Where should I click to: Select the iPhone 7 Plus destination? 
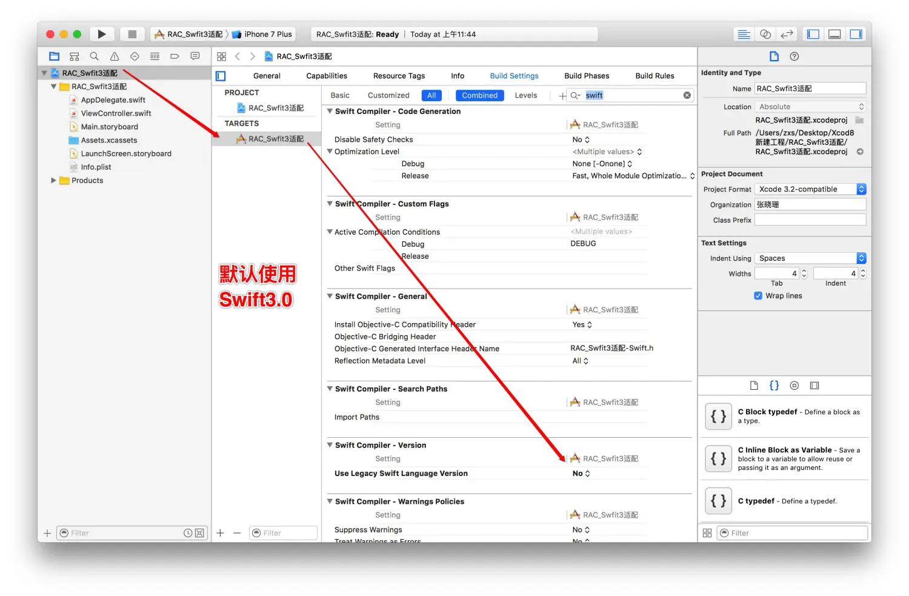coord(263,34)
